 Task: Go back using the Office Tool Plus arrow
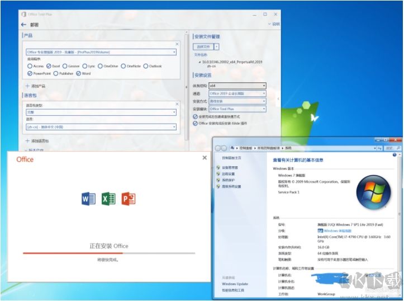click(x=23, y=25)
